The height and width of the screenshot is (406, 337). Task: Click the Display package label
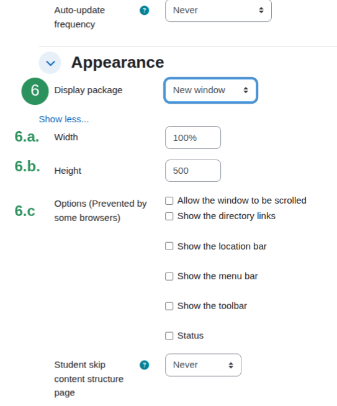coord(88,91)
